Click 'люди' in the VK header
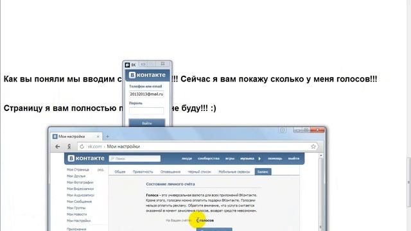This screenshot has height=231, width=411. click(x=187, y=158)
